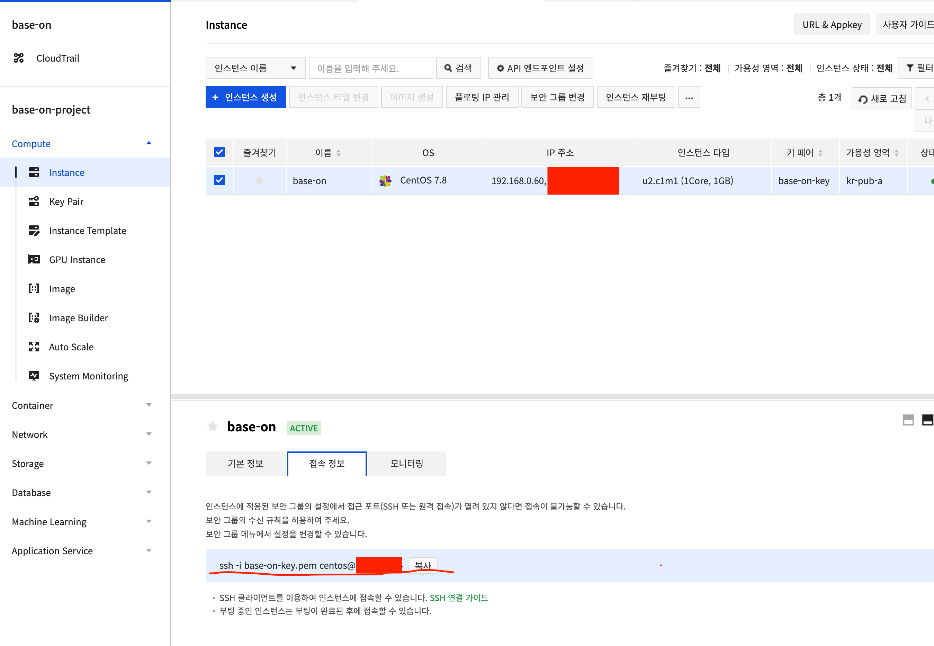This screenshot has width=934, height=646.
Task: Uncheck the select-all header checkbox
Action: [219, 152]
